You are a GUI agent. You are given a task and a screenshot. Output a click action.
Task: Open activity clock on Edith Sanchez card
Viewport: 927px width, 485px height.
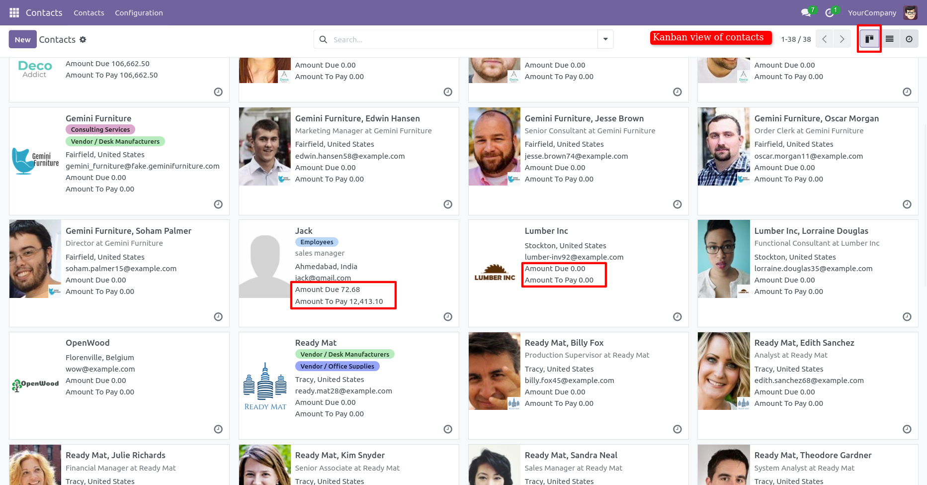(907, 429)
